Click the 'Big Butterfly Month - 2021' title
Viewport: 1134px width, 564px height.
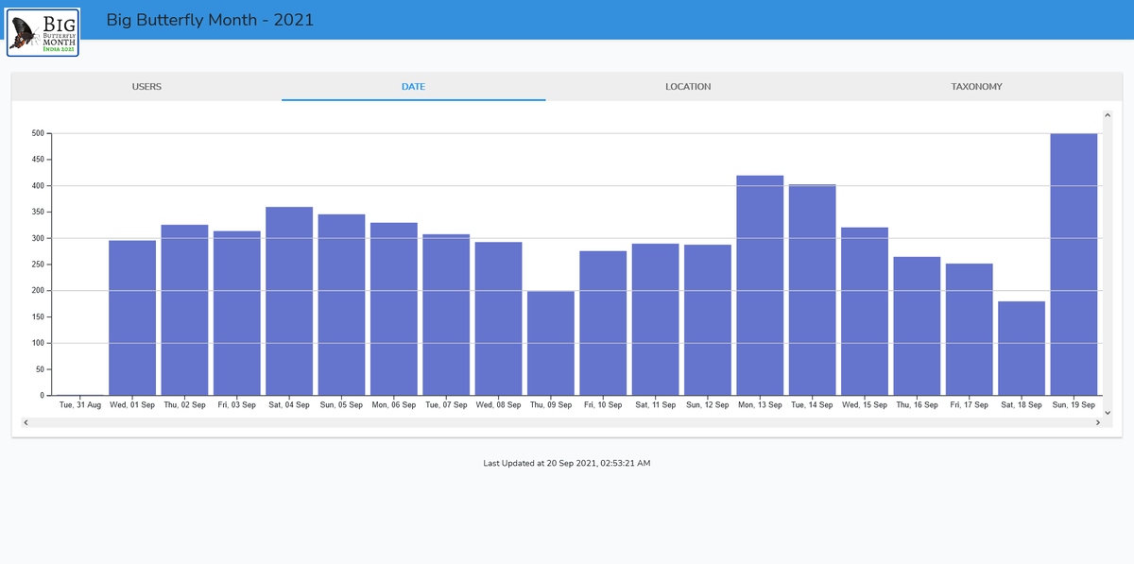(210, 20)
